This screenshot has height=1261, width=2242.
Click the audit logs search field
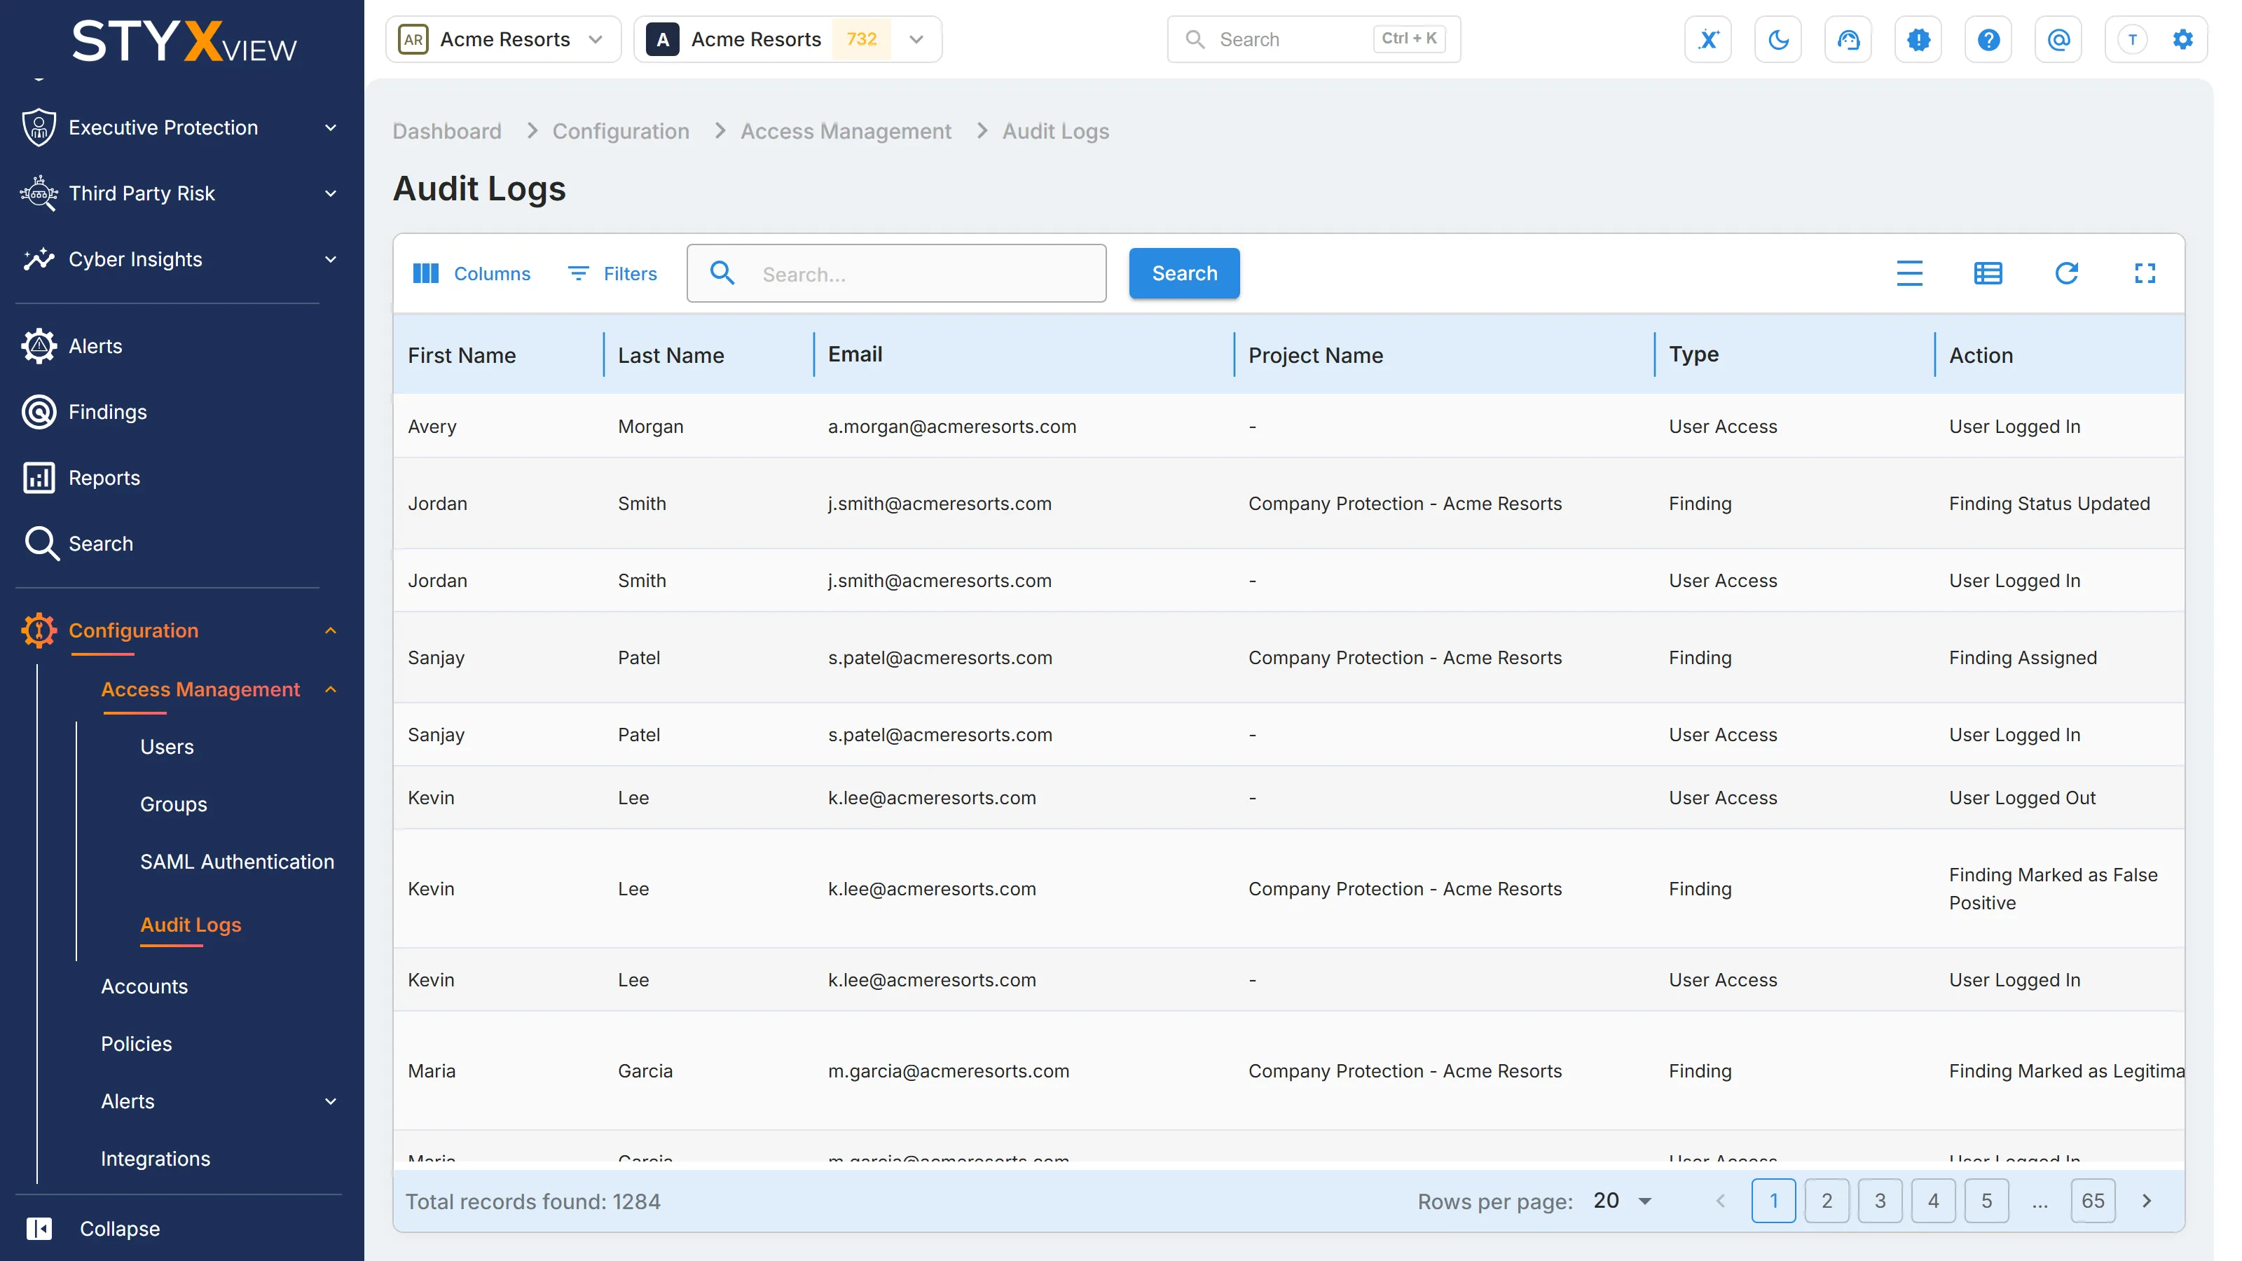(x=895, y=273)
